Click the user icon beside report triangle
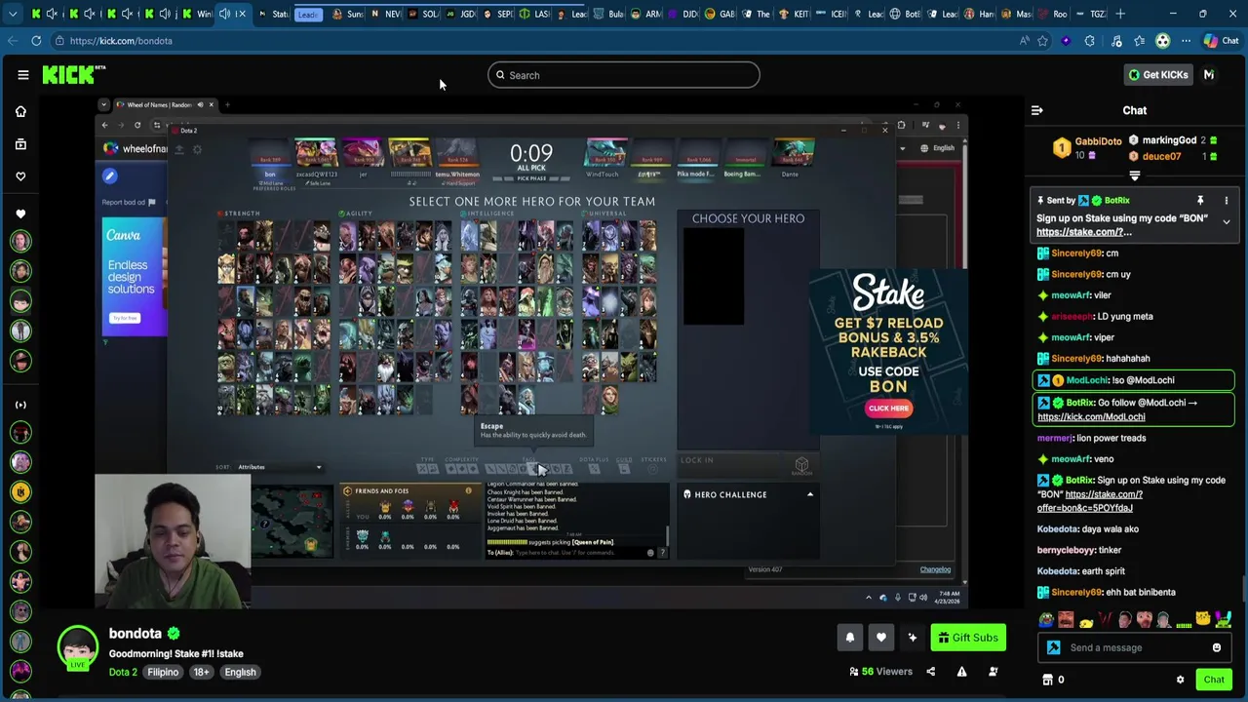 pos(993,672)
